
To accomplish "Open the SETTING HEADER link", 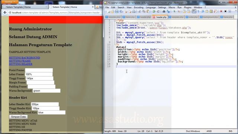I will [21, 64].
